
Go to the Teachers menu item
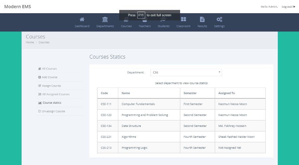pos(145,26)
